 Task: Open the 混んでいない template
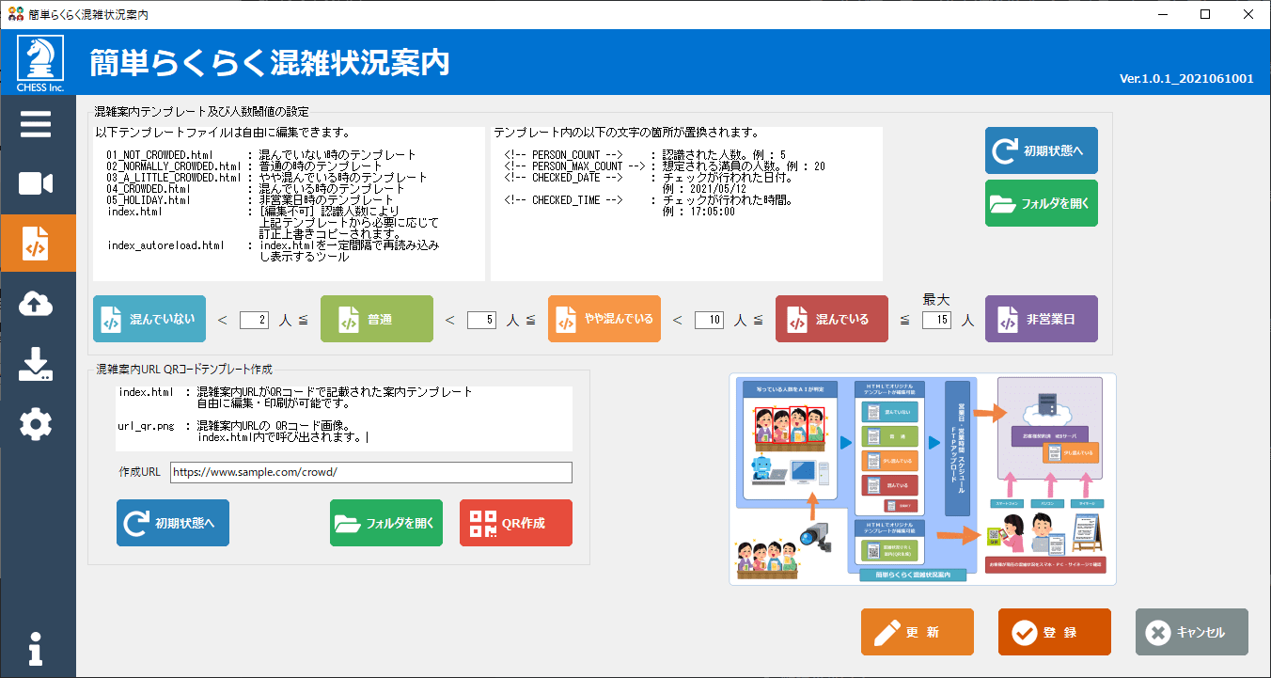[x=149, y=319]
